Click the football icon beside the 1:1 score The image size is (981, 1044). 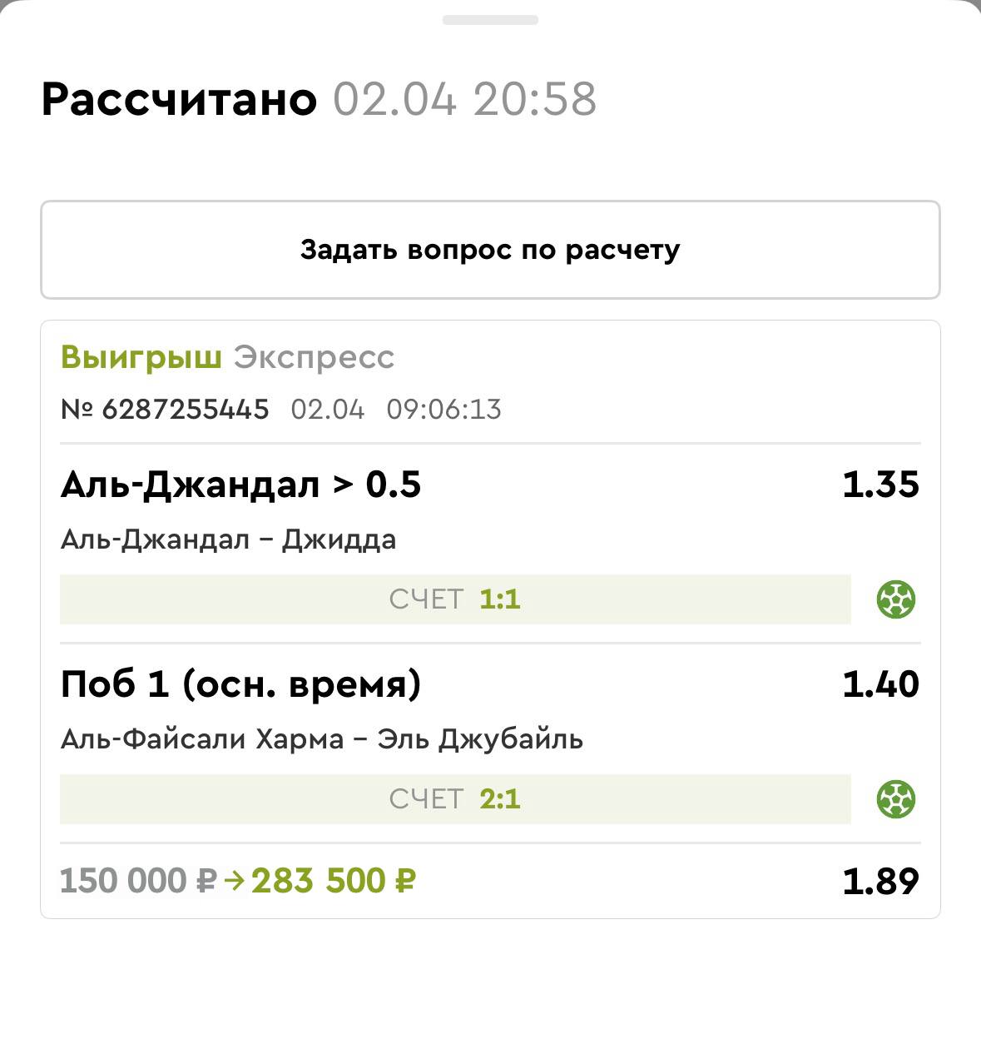pos(896,599)
